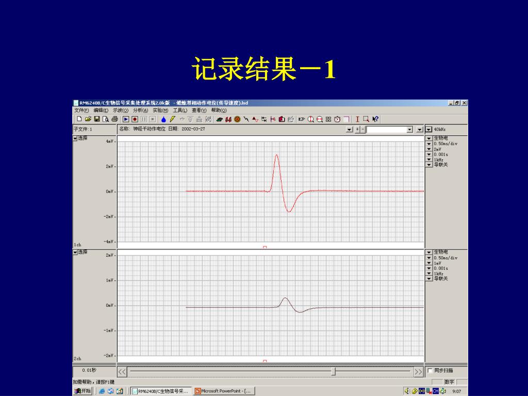Screen dimensions: 528x396
Task: Open the 40kHz sampling rate dropdown
Action: pos(428,129)
